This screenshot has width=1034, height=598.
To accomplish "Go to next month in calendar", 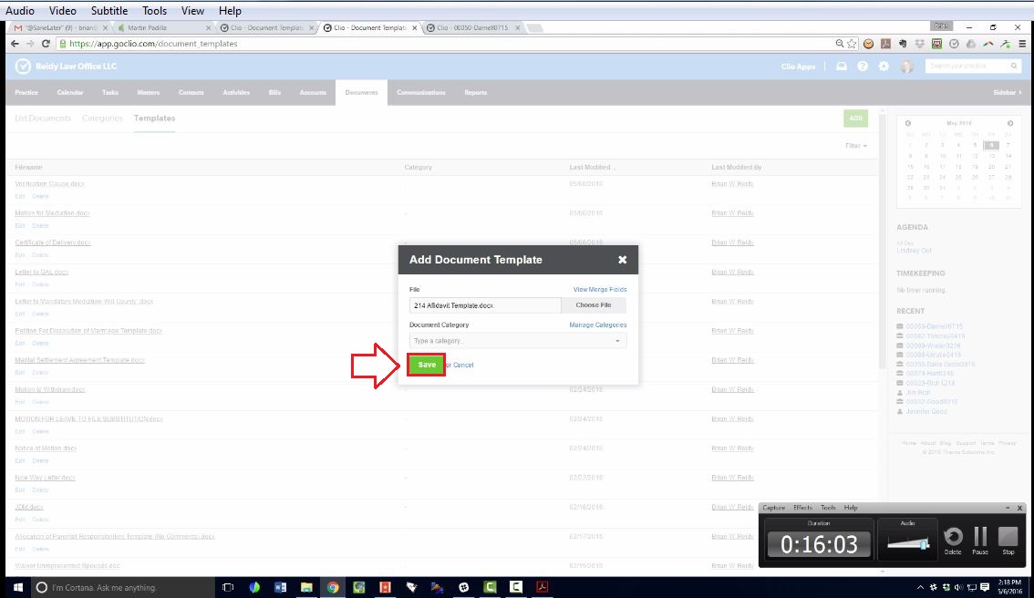I will point(1009,123).
